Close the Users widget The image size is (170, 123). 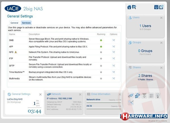coord(161,18)
